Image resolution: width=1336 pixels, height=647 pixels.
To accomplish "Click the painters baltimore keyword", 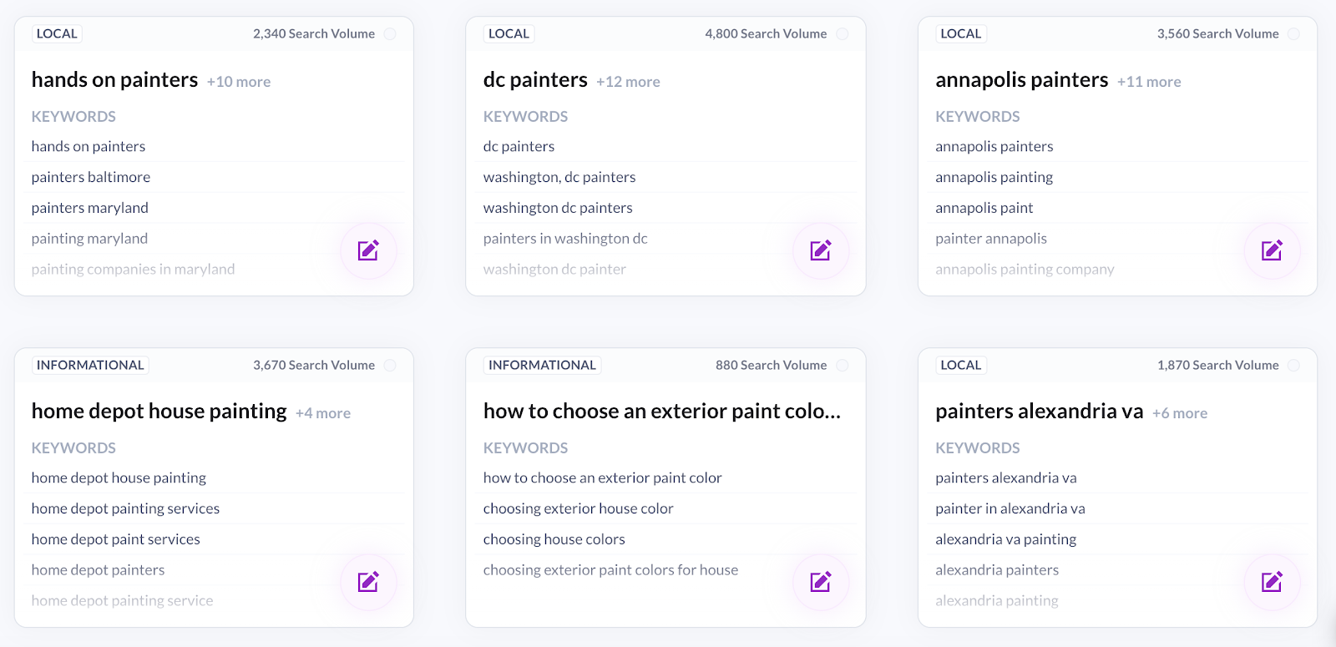I will pyautogui.click(x=91, y=177).
